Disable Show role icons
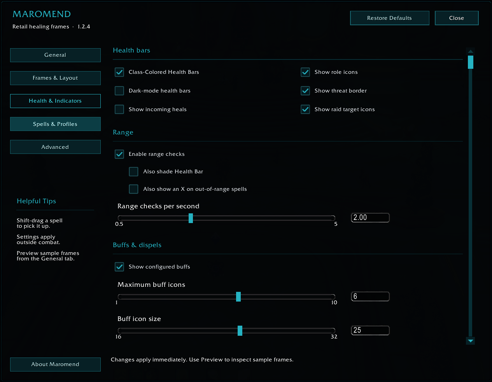This screenshot has width=492, height=382. (x=305, y=72)
